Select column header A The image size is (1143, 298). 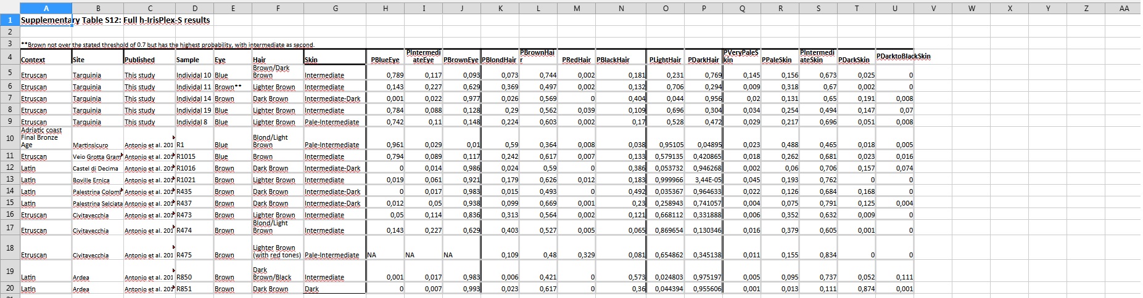[x=46, y=8]
